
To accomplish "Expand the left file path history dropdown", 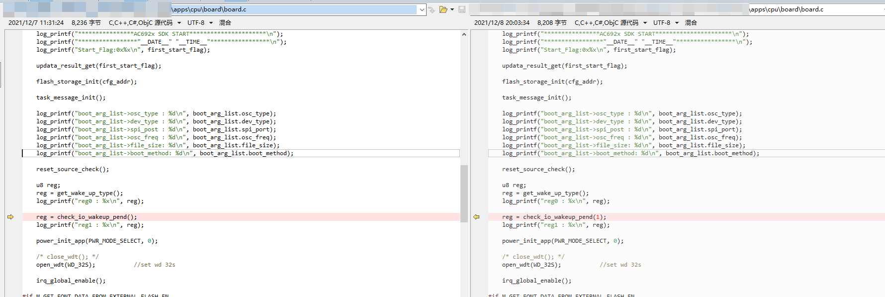I will point(422,9).
